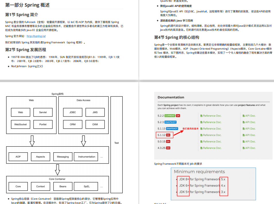Click the JMS box in Data Access
The width and height of the screenshot is (274, 204).
[x=95, y=112]
